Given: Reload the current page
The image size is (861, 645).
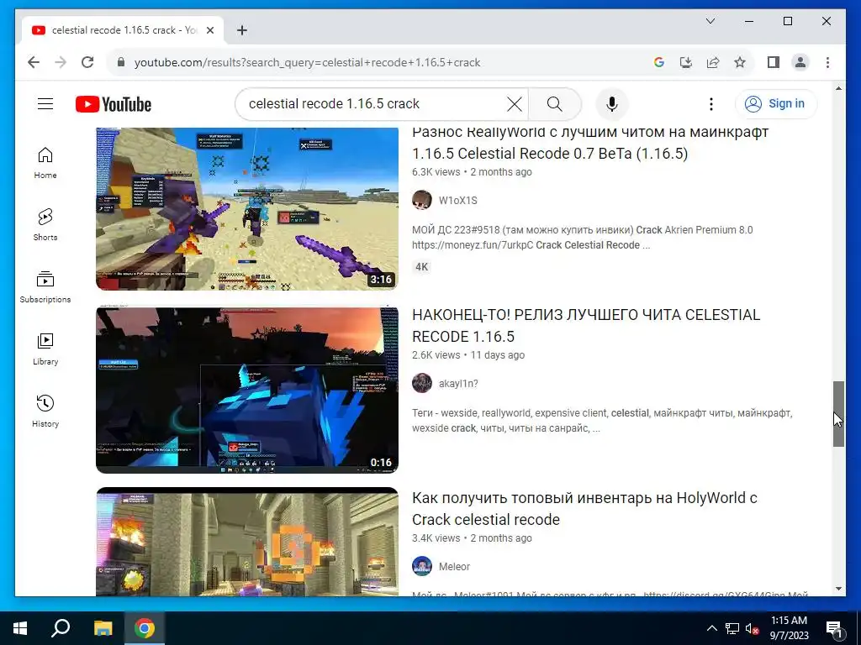Looking at the screenshot, I should pos(87,62).
